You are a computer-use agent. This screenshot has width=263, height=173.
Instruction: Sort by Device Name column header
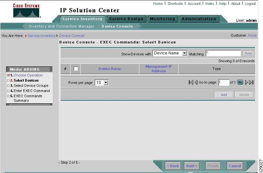click(x=110, y=69)
